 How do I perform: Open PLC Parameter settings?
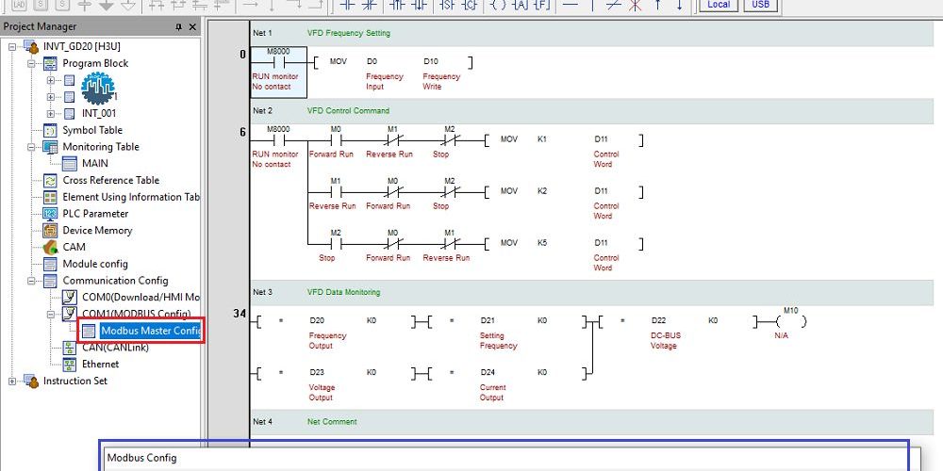point(95,214)
